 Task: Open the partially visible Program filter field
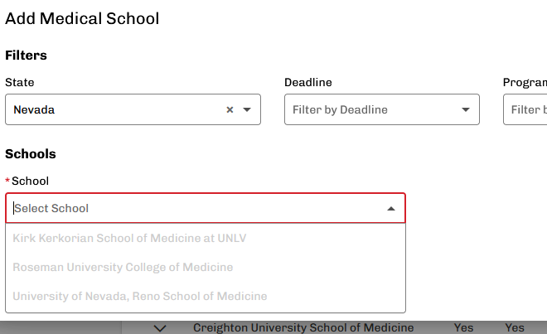click(526, 109)
